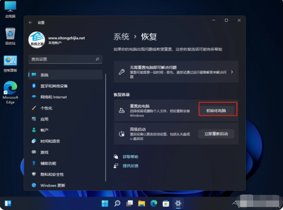
Task: Go back using the arrow beside Settings title
Action: click(30, 22)
